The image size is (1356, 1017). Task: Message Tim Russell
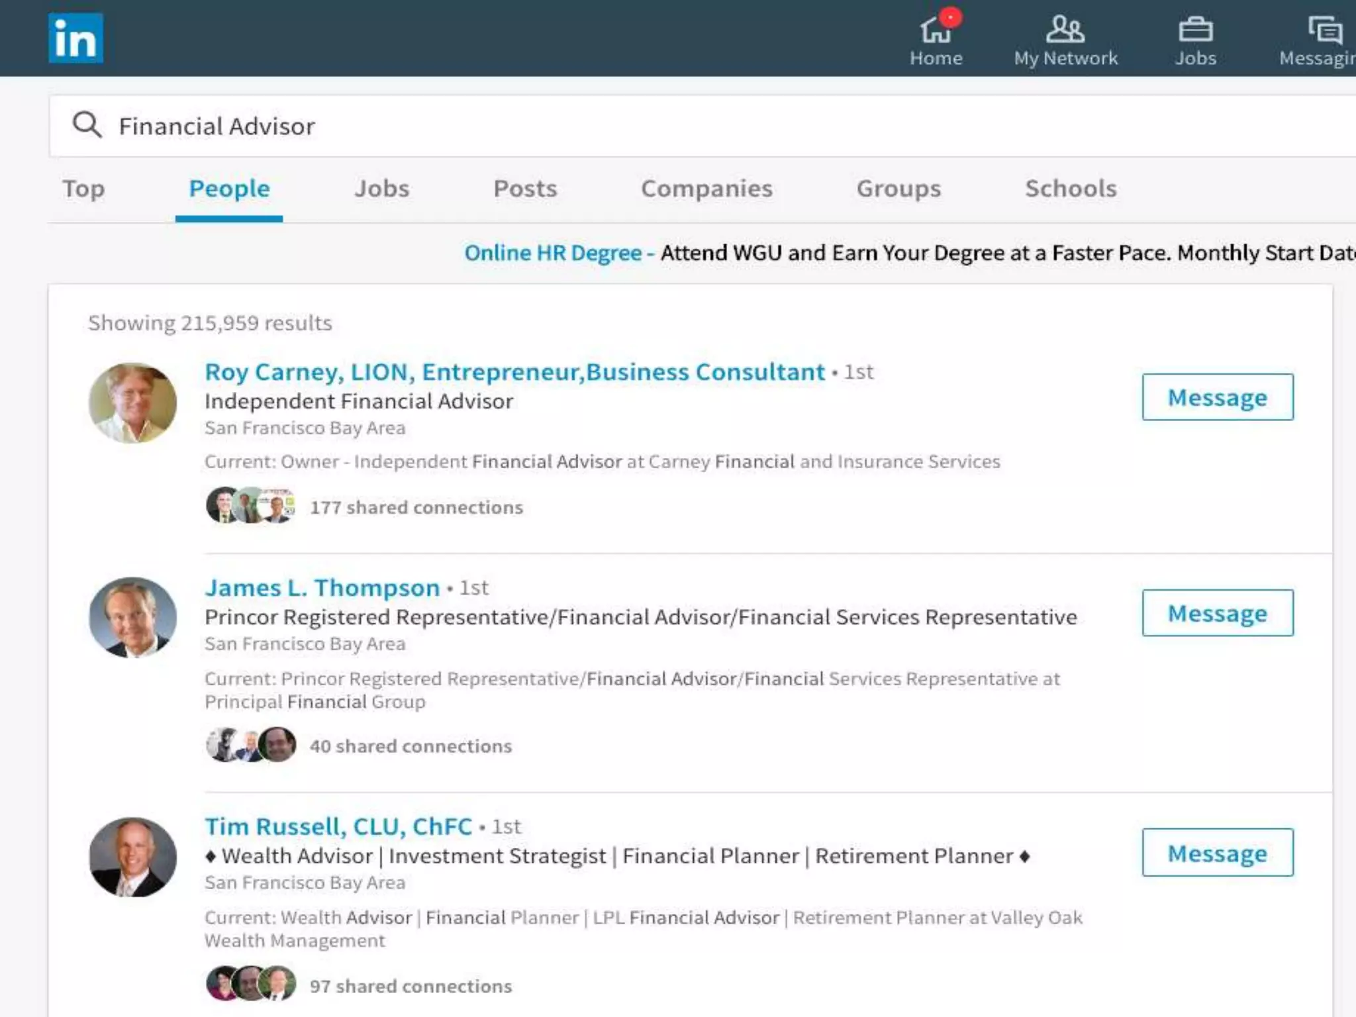pos(1217,853)
